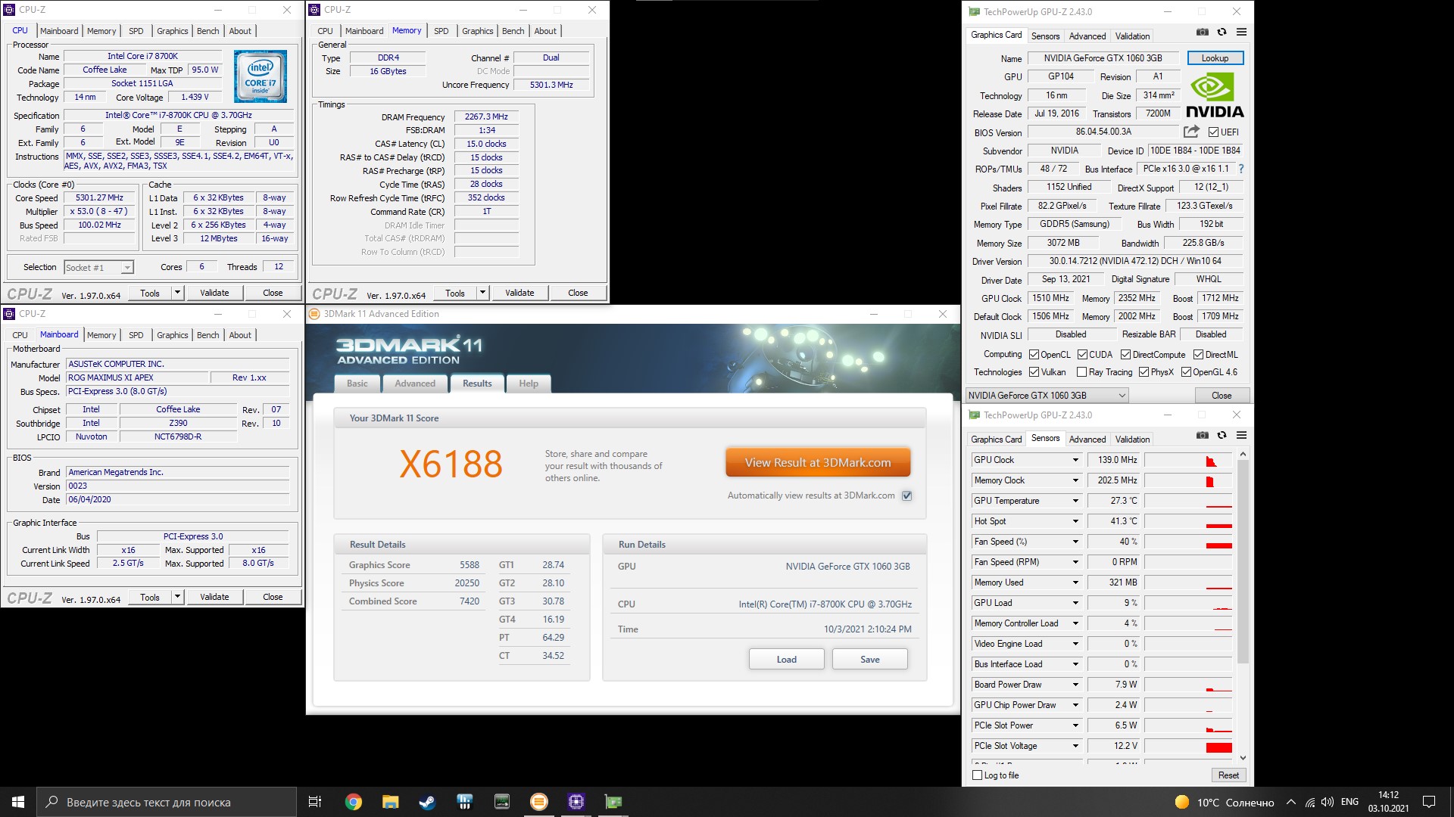This screenshot has height=817, width=1454.
Task: Show hidden tray icons chevron
Action: click(1290, 802)
